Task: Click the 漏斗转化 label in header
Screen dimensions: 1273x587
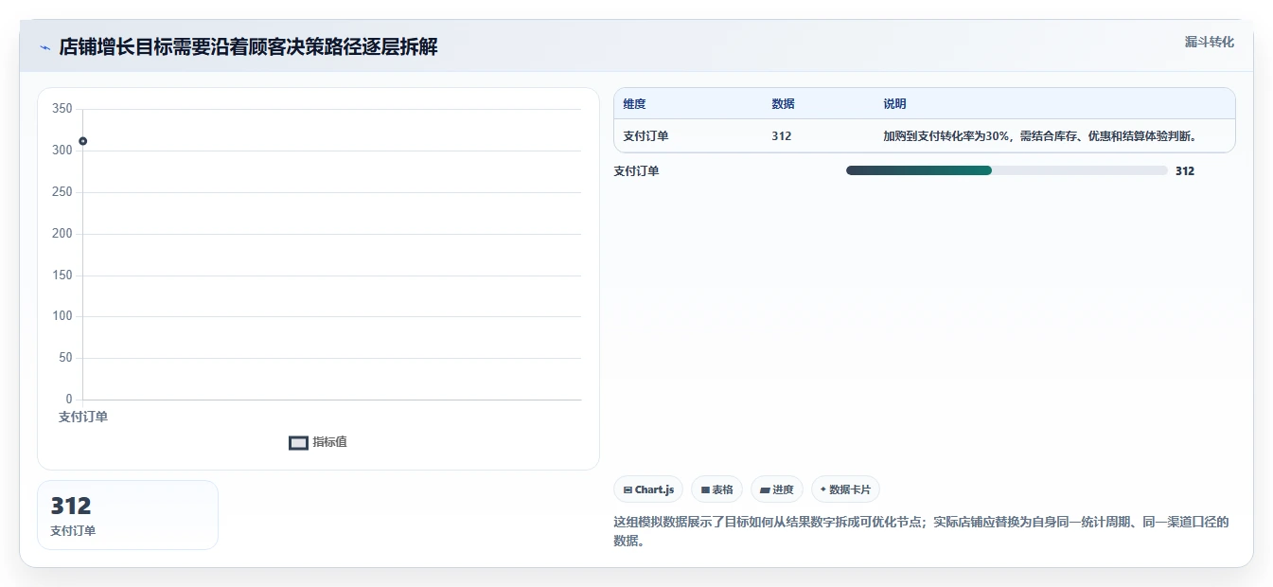Action: coord(1209,42)
